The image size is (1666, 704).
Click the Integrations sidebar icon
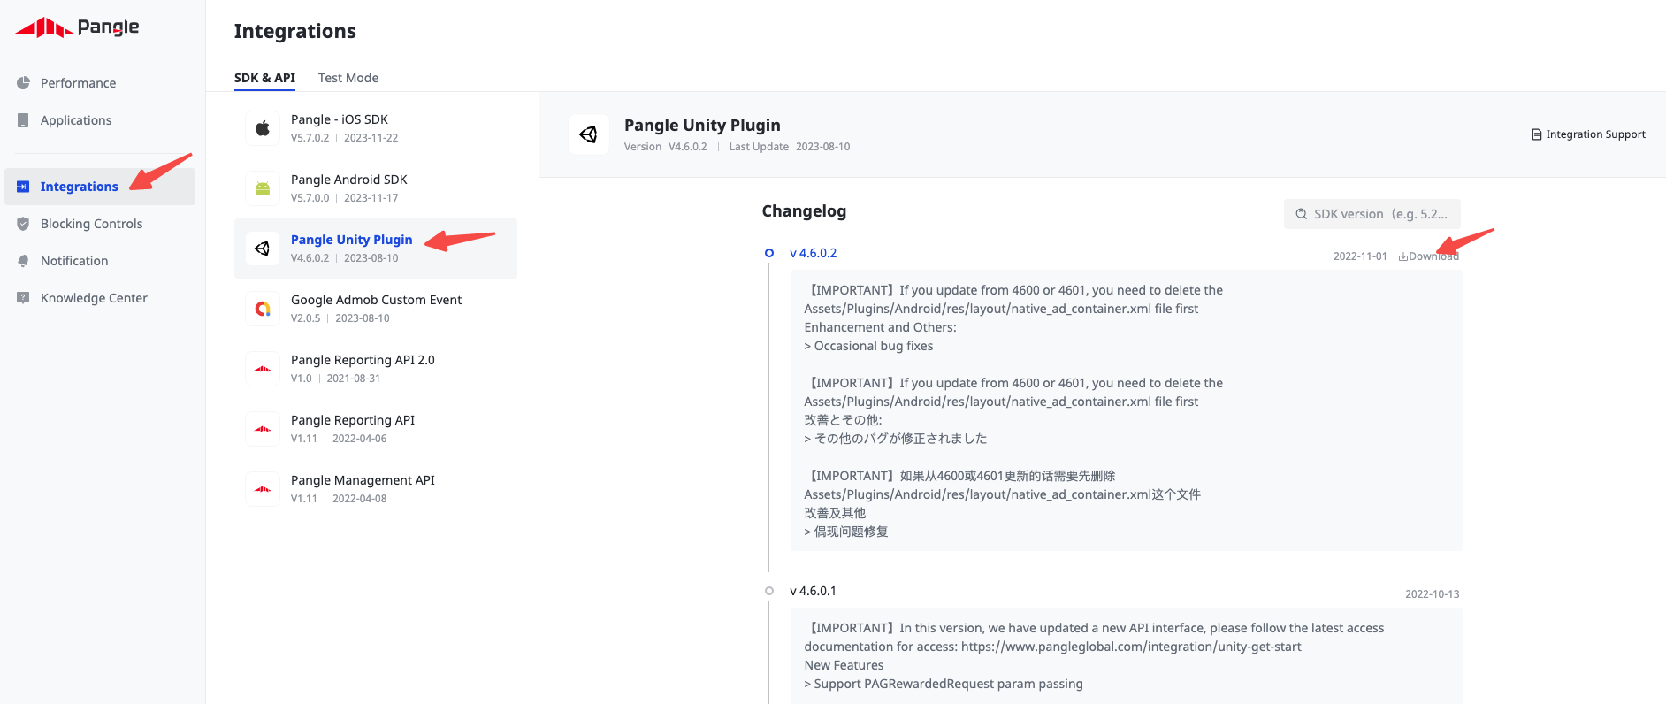[x=23, y=187]
